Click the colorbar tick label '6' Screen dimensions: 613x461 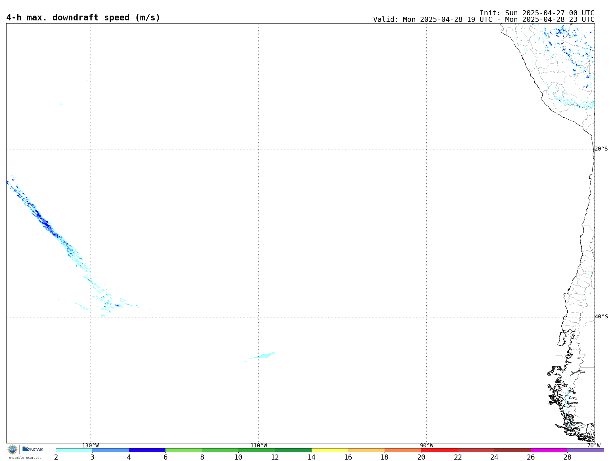coord(165,457)
